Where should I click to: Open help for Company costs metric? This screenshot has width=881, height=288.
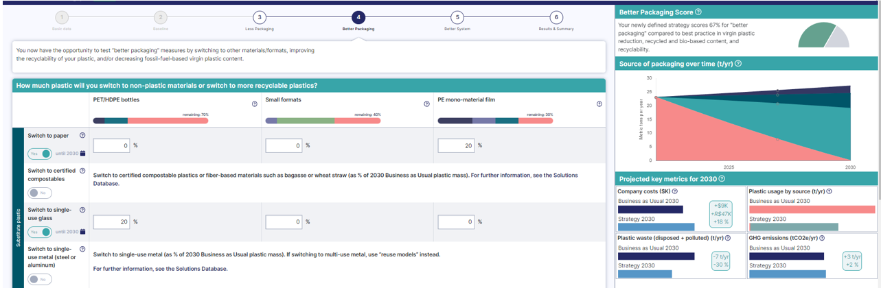(x=675, y=191)
